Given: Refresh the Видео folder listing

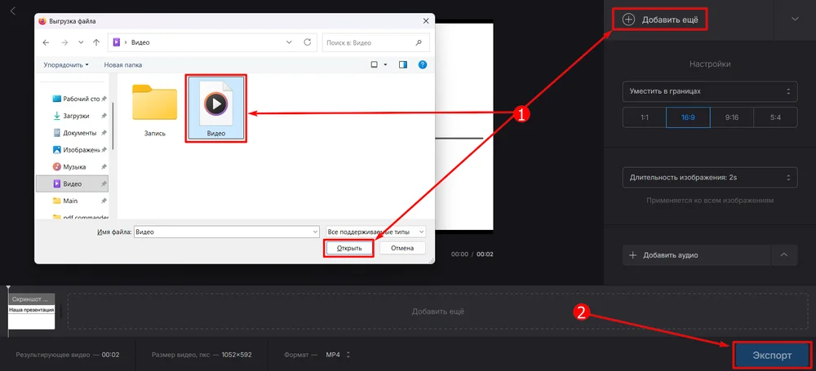Looking at the screenshot, I should pyautogui.click(x=307, y=42).
